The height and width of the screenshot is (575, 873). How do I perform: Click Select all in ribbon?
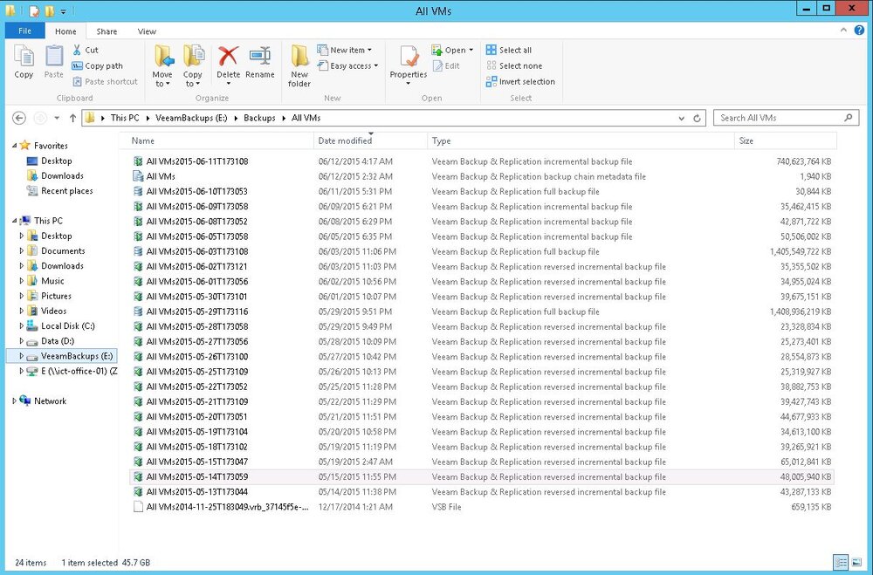509,50
